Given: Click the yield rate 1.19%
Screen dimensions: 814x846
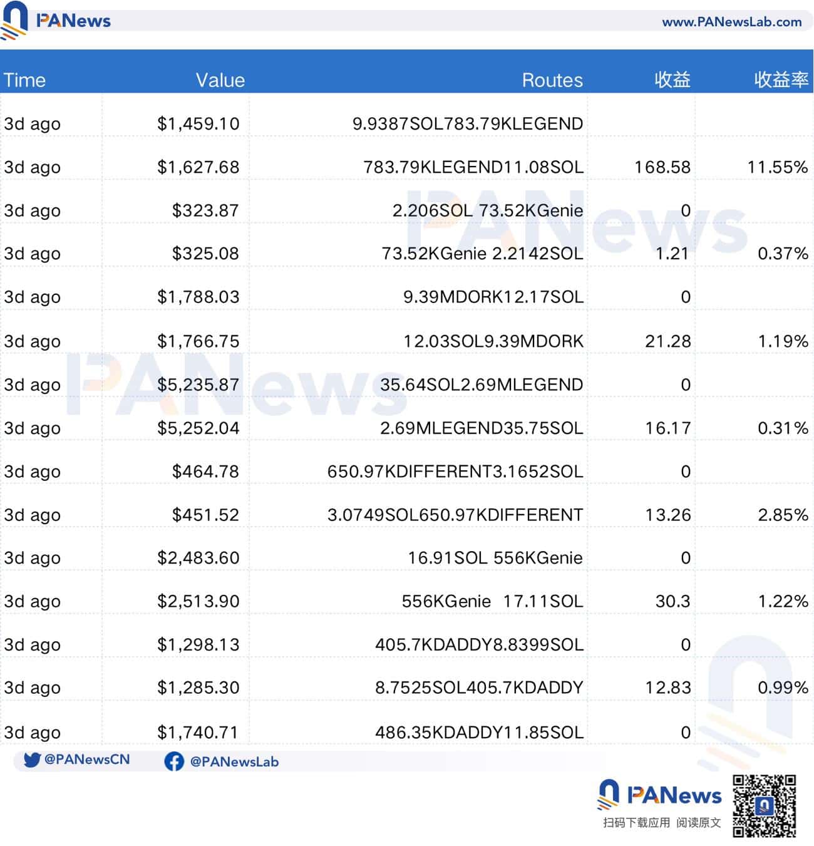Looking at the screenshot, I should pyautogui.click(x=783, y=341).
